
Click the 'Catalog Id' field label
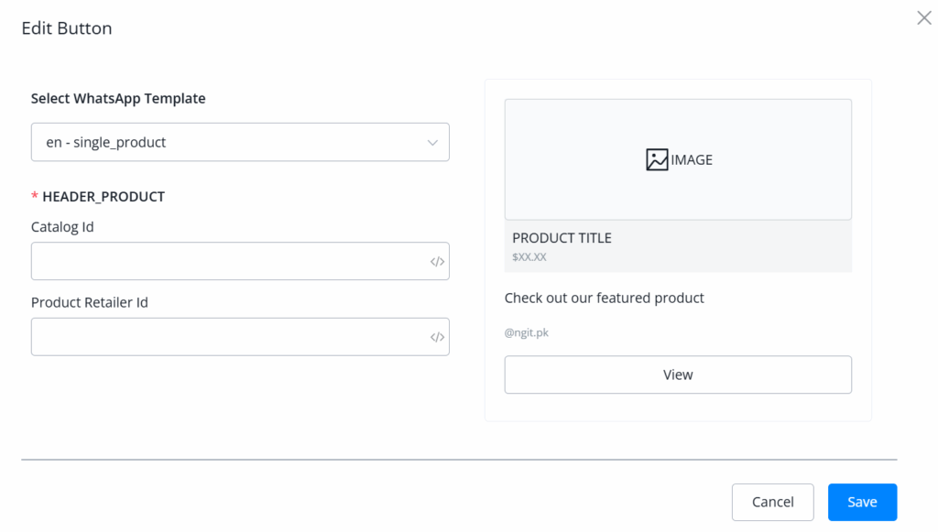62,227
